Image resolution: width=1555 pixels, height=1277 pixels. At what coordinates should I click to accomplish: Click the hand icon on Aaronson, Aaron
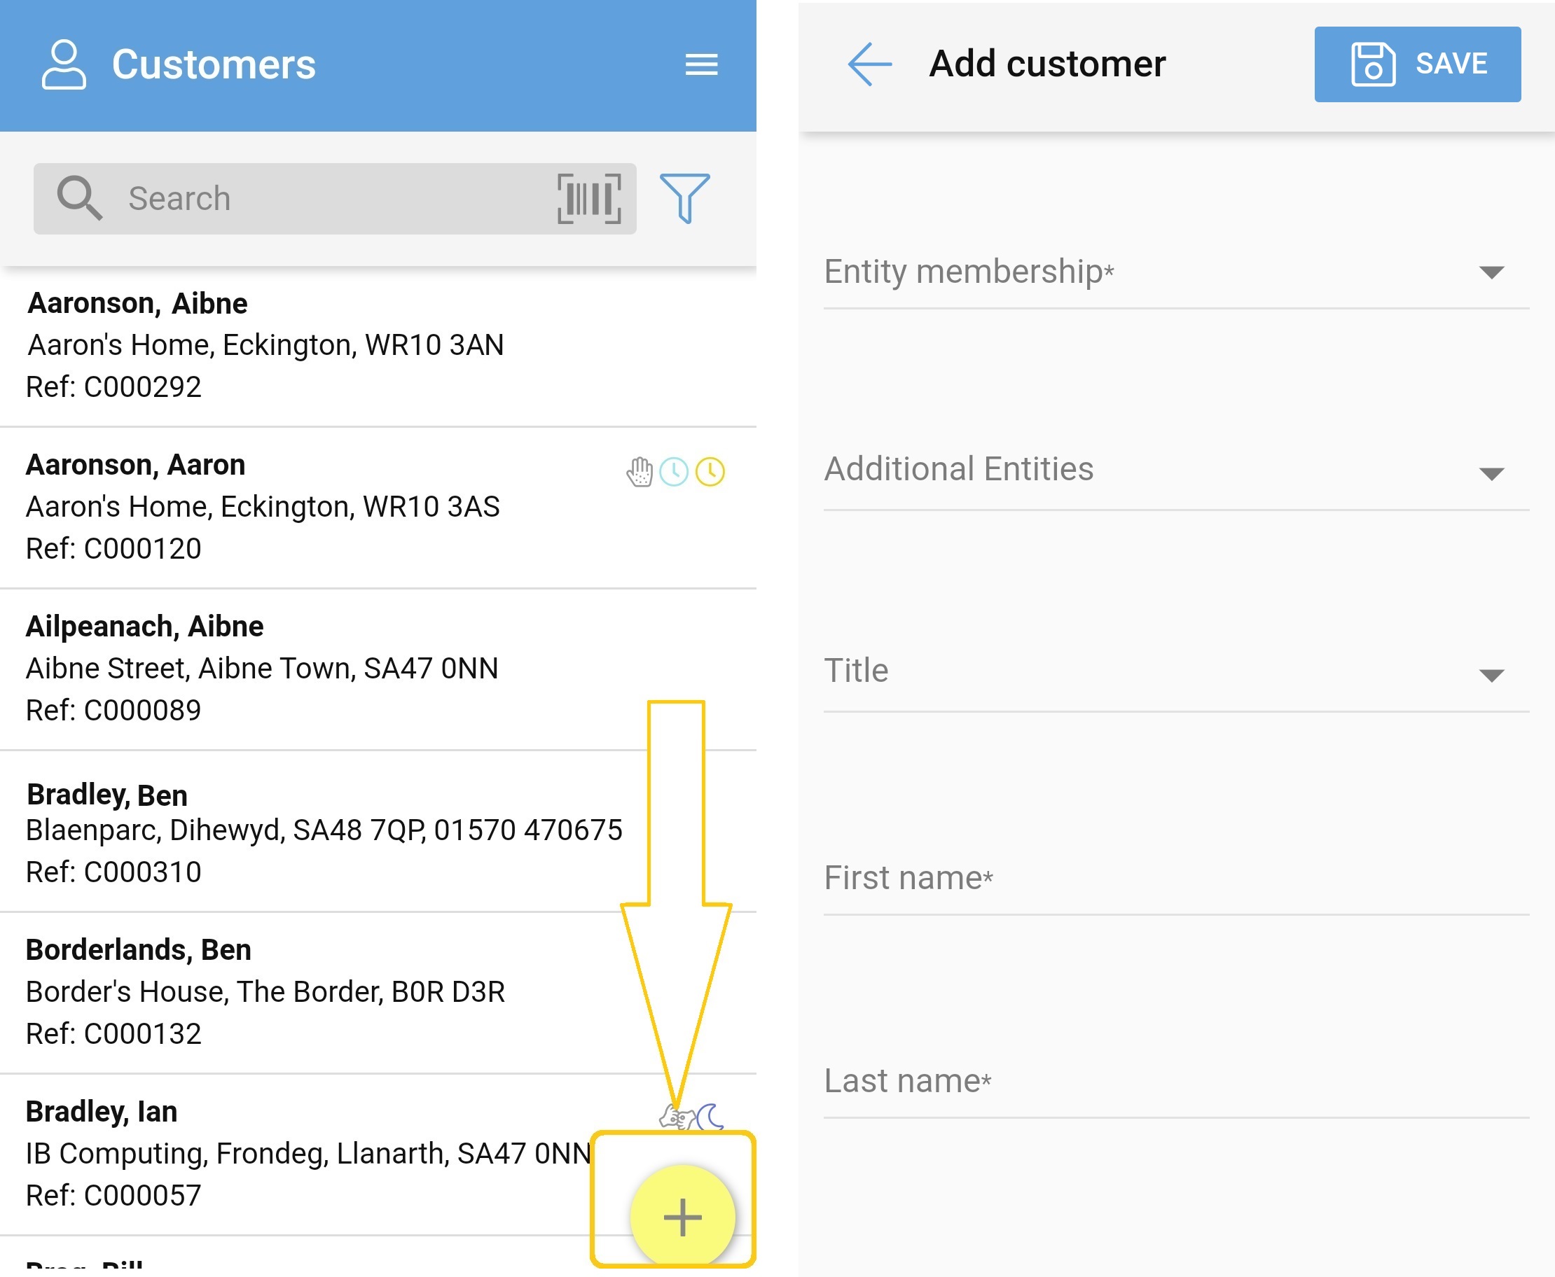tap(639, 473)
